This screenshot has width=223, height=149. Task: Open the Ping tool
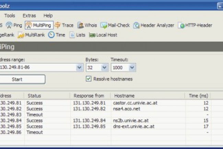pos(14,25)
